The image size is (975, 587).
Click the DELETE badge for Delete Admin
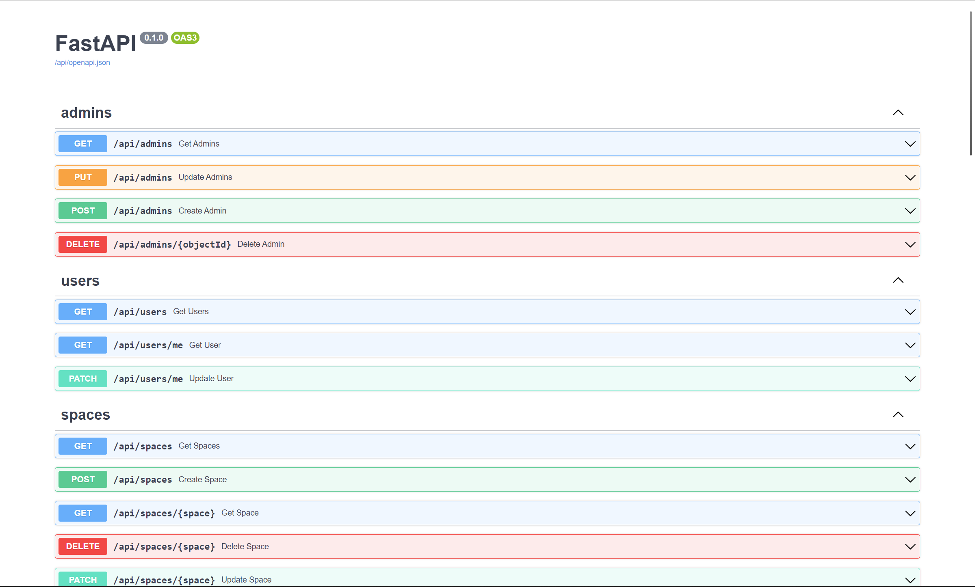(83, 244)
